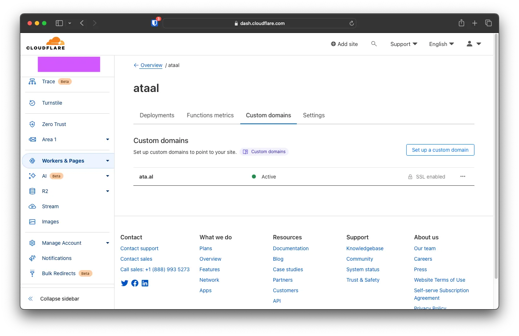Expand the Area 1 submenu arrow
This screenshot has width=519, height=336.
(108, 139)
